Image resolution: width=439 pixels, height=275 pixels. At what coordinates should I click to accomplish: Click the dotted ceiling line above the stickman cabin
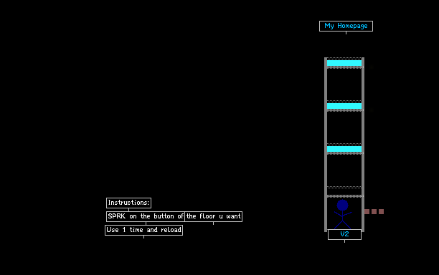[344, 196]
